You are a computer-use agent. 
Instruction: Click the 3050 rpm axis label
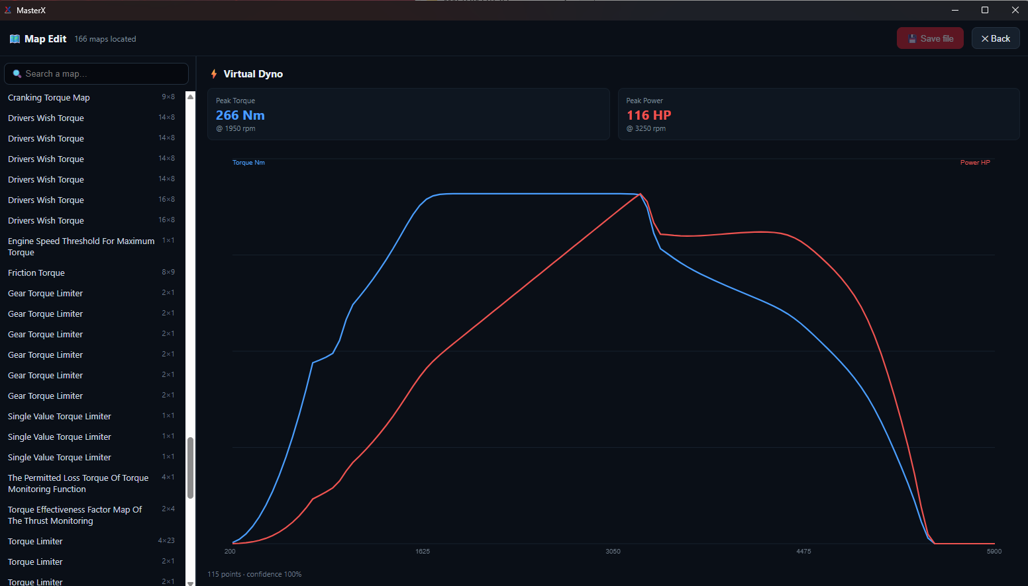coord(613,552)
